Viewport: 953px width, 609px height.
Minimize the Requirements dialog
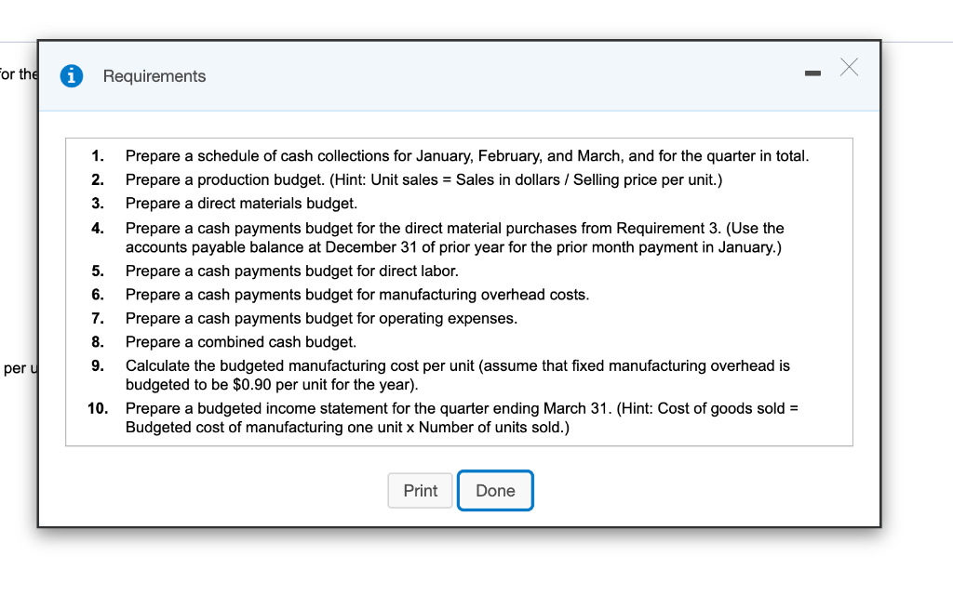(811, 73)
